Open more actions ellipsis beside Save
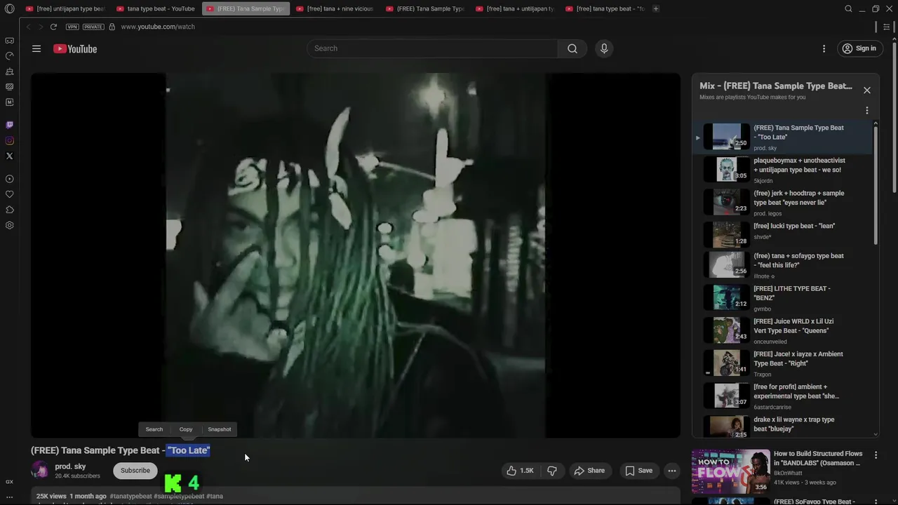 672,471
